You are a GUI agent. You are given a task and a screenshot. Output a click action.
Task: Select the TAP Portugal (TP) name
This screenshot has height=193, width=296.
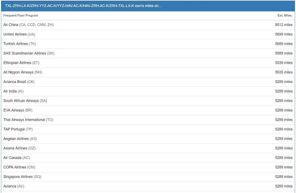18,129
